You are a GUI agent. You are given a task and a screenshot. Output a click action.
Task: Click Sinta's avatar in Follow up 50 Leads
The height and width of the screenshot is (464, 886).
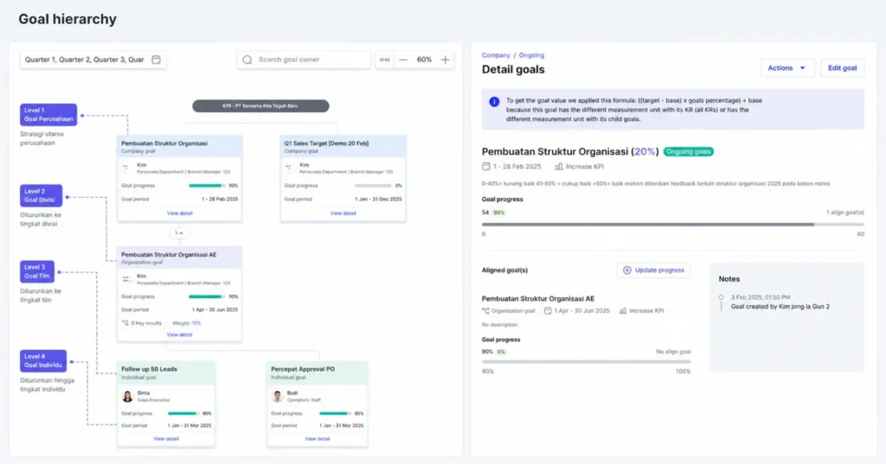click(x=128, y=397)
